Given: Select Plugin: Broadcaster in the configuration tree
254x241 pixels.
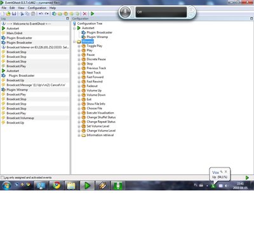Looking at the screenshot, I should coord(100,32).
